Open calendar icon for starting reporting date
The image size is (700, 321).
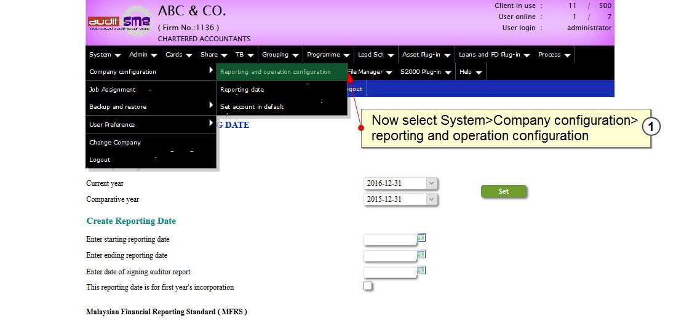tap(421, 237)
